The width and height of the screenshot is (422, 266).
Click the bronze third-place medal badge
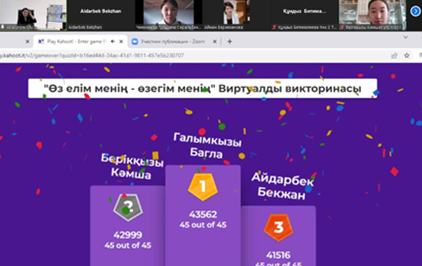[278, 227]
